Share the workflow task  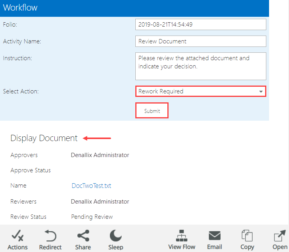tap(83, 236)
